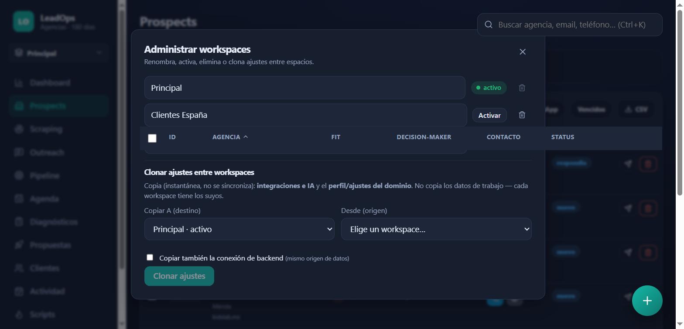Screen dimensions: 684x329
Task: Close the Administrar workspaces dialog
Action: [x=523, y=52]
